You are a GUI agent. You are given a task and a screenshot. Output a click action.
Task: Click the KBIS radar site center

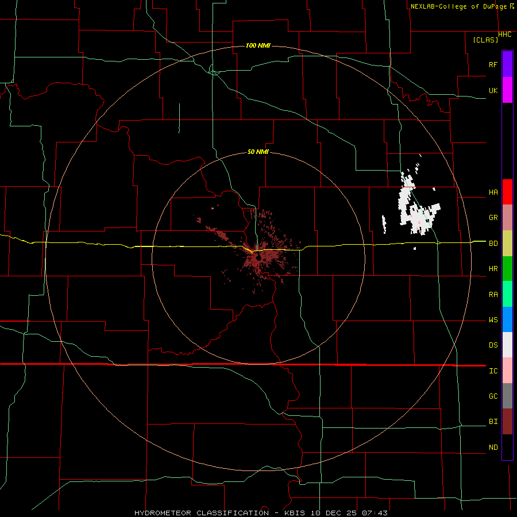pyautogui.click(x=258, y=259)
